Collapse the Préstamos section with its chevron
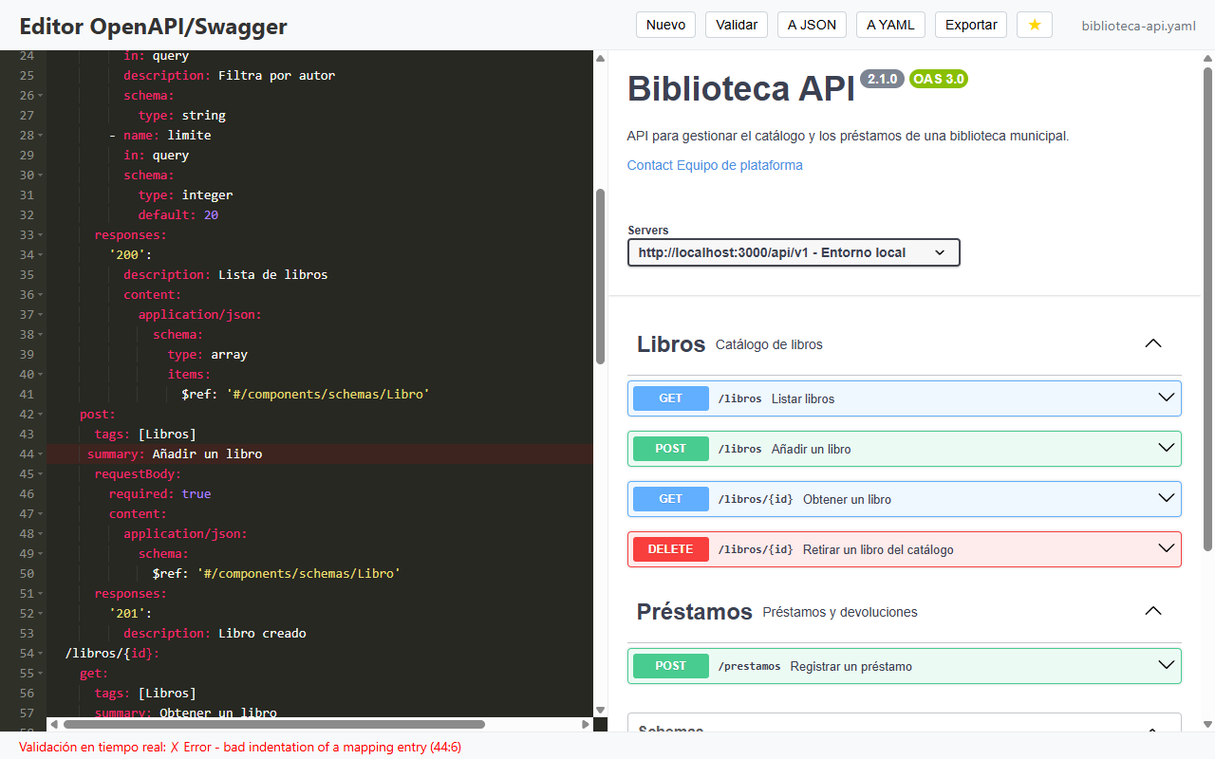Image resolution: width=1215 pixels, height=759 pixels. coord(1153,611)
